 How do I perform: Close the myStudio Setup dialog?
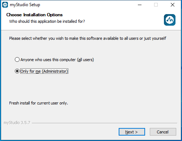pyautogui.click(x=173, y=5)
